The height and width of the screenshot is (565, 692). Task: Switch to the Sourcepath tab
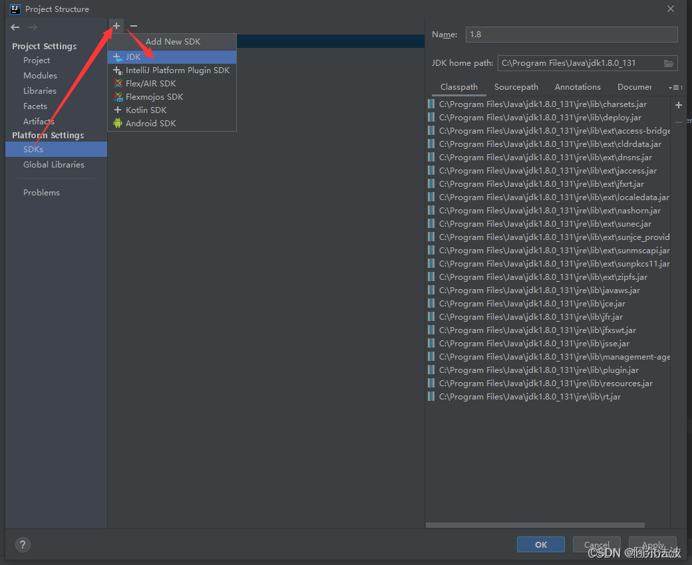(516, 86)
